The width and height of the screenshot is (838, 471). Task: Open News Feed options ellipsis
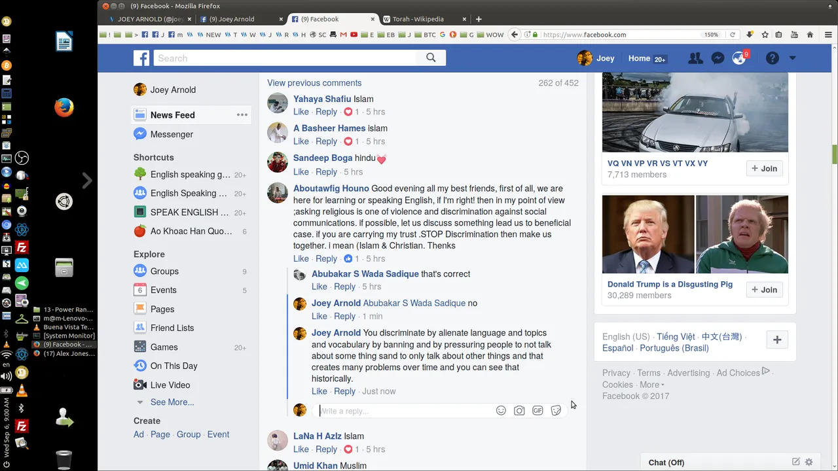click(242, 115)
